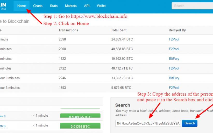Focus the top navbar Search field
213x133 pixels.
(192, 6)
